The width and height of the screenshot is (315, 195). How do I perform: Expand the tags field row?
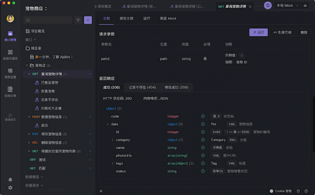tap(112, 164)
